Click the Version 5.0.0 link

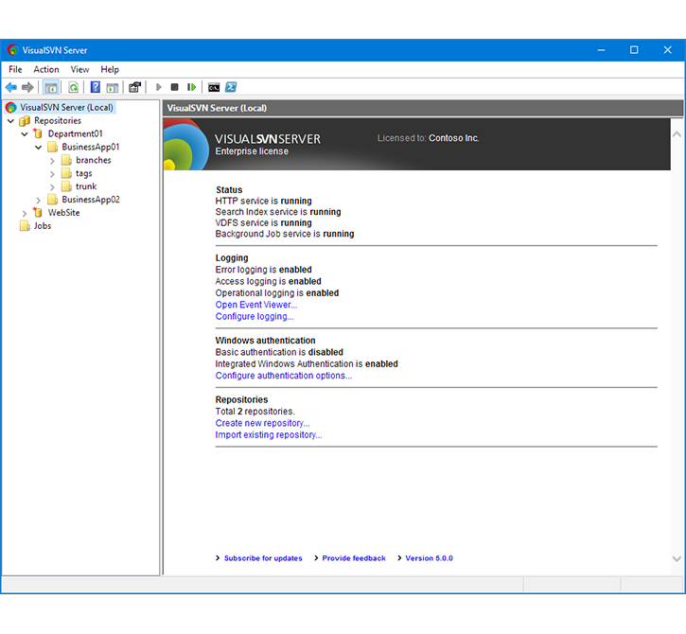click(430, 558)
